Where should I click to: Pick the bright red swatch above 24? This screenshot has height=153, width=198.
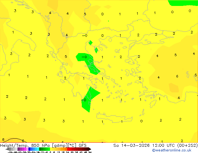coord(68,149)
